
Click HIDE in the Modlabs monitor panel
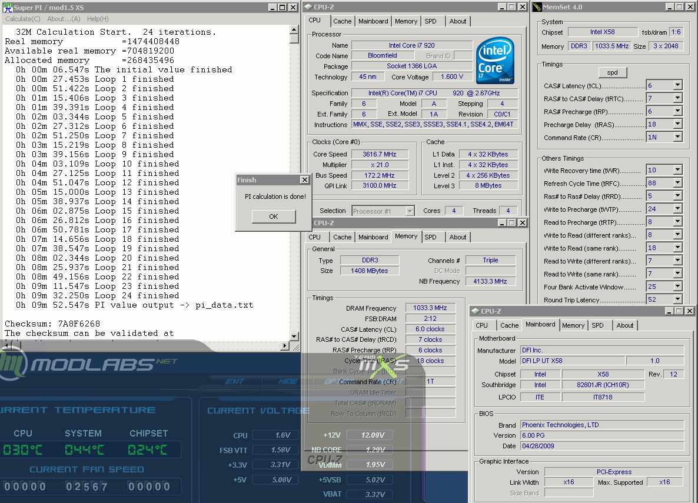click(288, 381)
